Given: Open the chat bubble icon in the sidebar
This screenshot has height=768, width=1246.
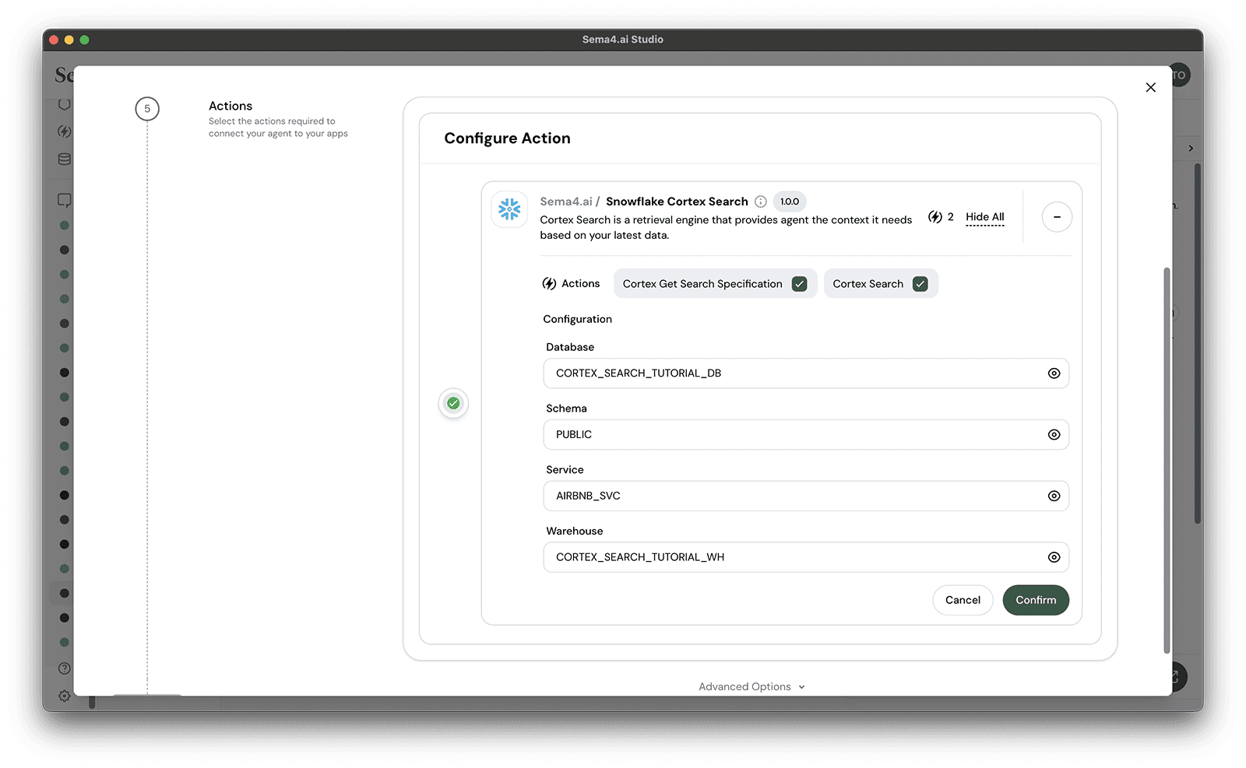Looking at the screenshot, I should click(64, 200).
